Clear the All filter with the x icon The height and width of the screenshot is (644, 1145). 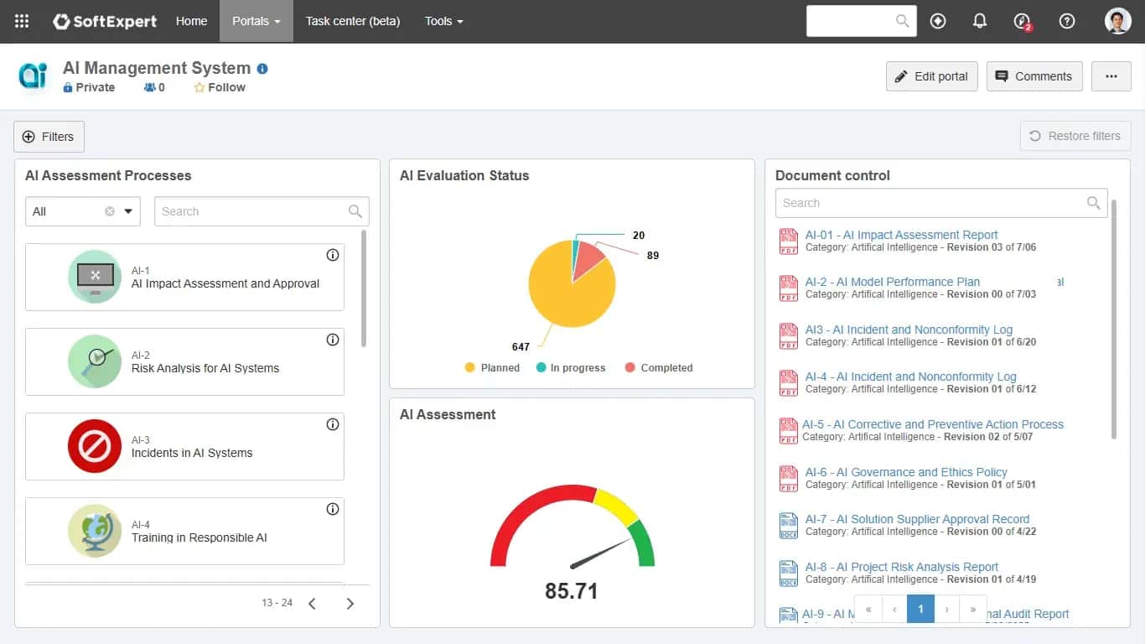coord(110,211)
